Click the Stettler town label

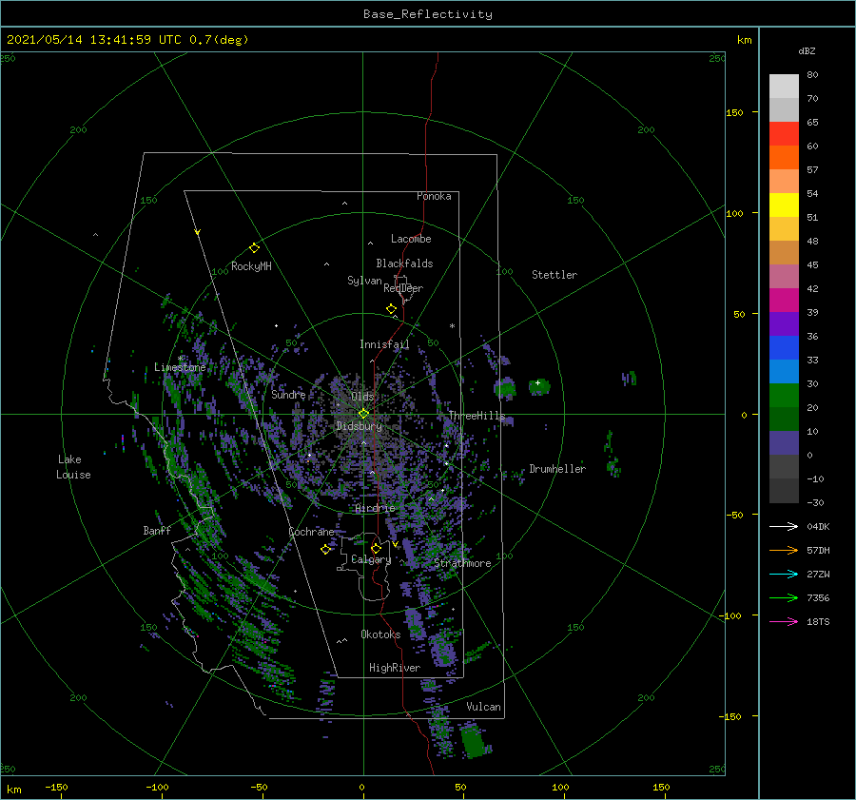click(x=554, y=275)
